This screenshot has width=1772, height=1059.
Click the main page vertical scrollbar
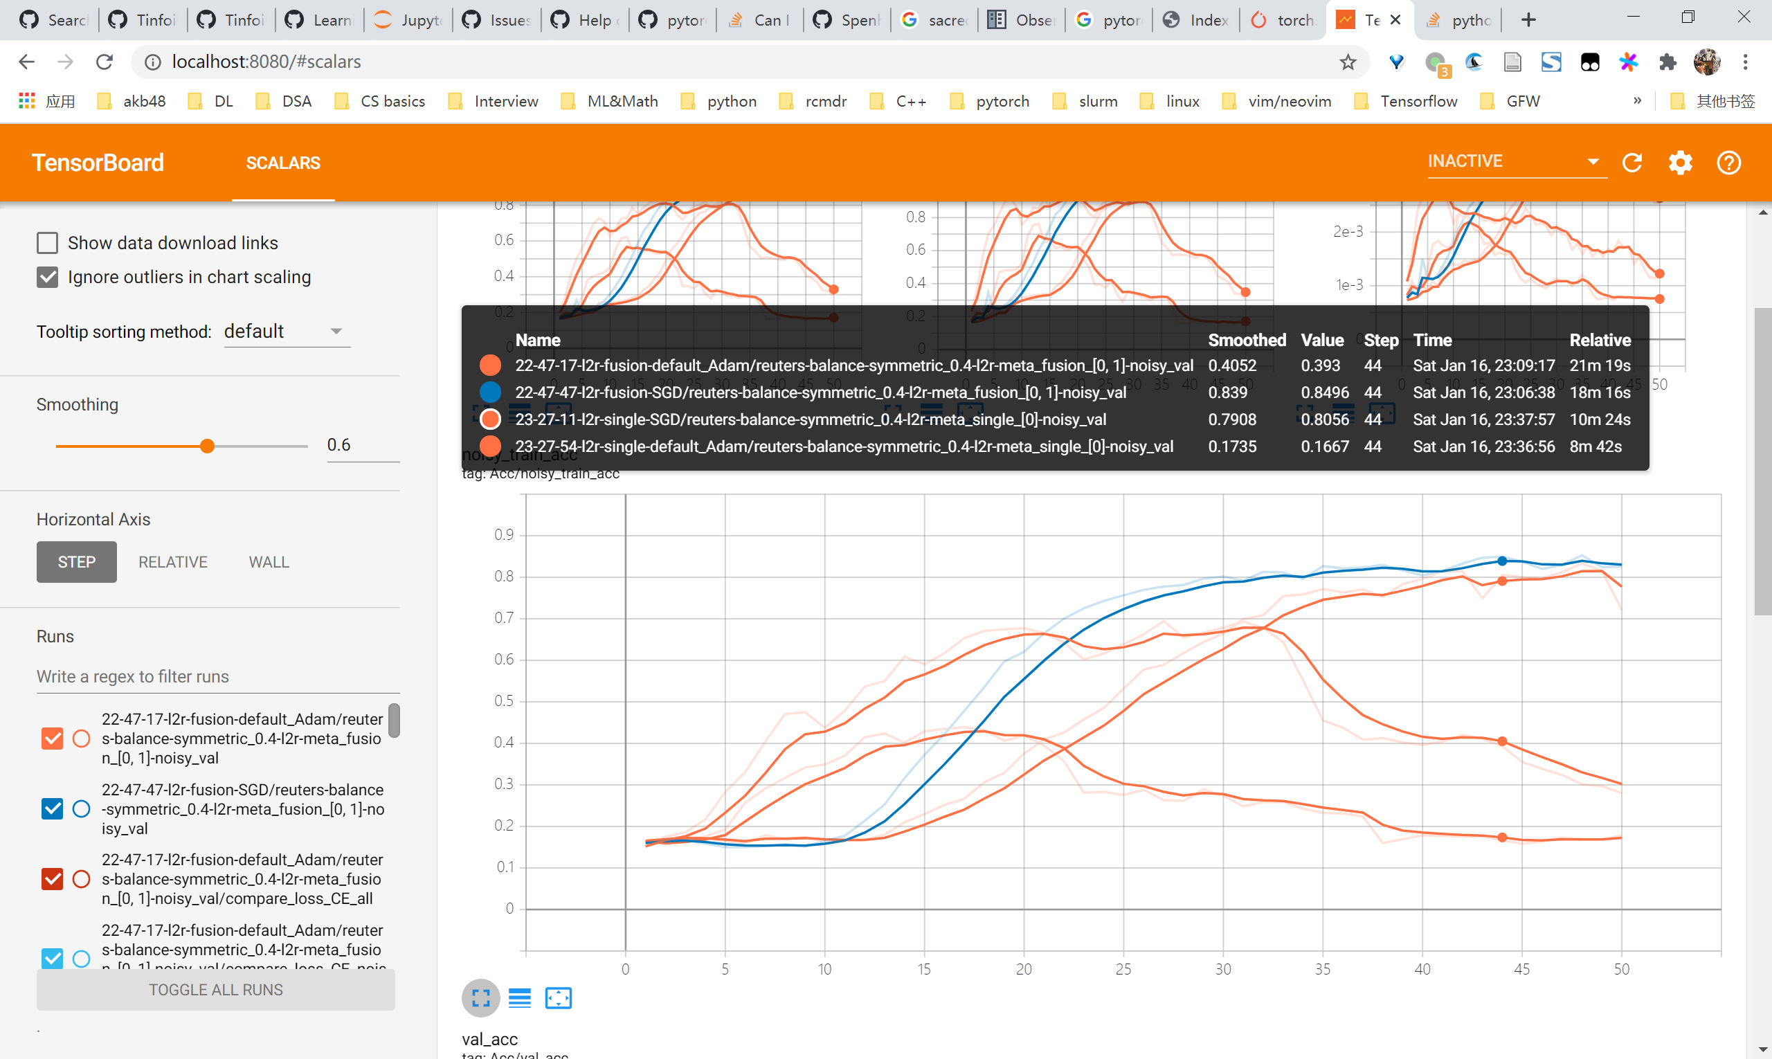click(x=1763, y=461)
